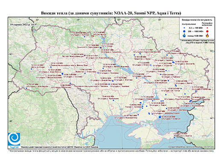Screen dimensions: 222x157
Task: Click the UkrGMI institute name footer text
Action: coord(60,147)
